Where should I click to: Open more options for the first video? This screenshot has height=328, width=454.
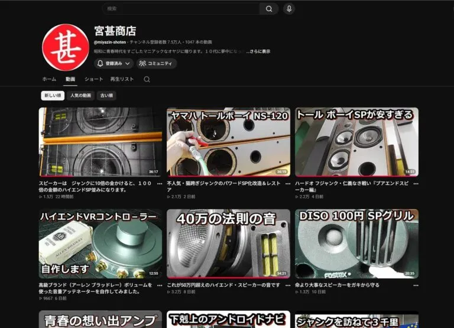pos(160,184)
